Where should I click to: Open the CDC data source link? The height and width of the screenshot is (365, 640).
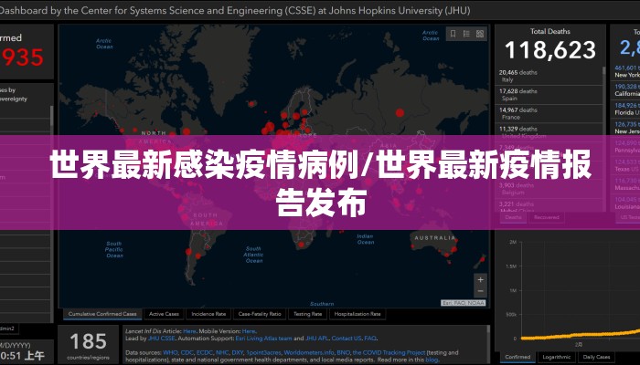click(x=187, y=353)
